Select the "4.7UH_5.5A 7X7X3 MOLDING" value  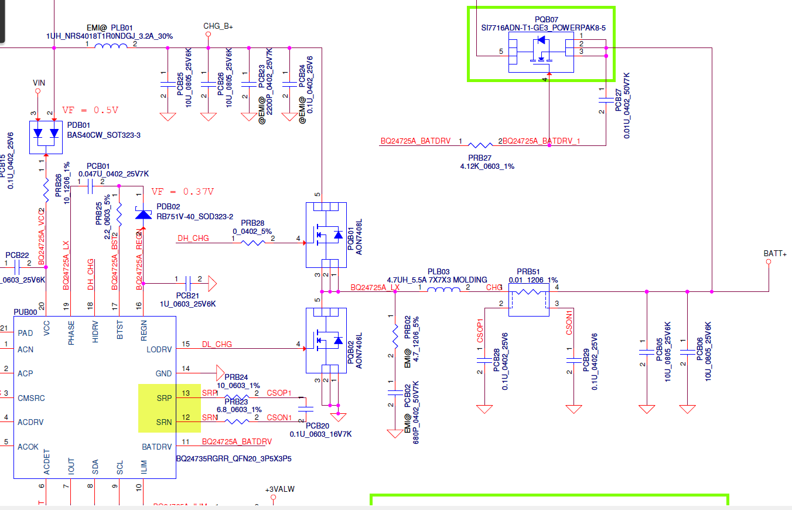pyautogui.click(x=437, y=280)
